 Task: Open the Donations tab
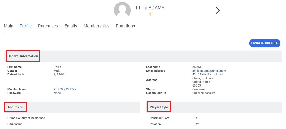(x=125, y=26)
